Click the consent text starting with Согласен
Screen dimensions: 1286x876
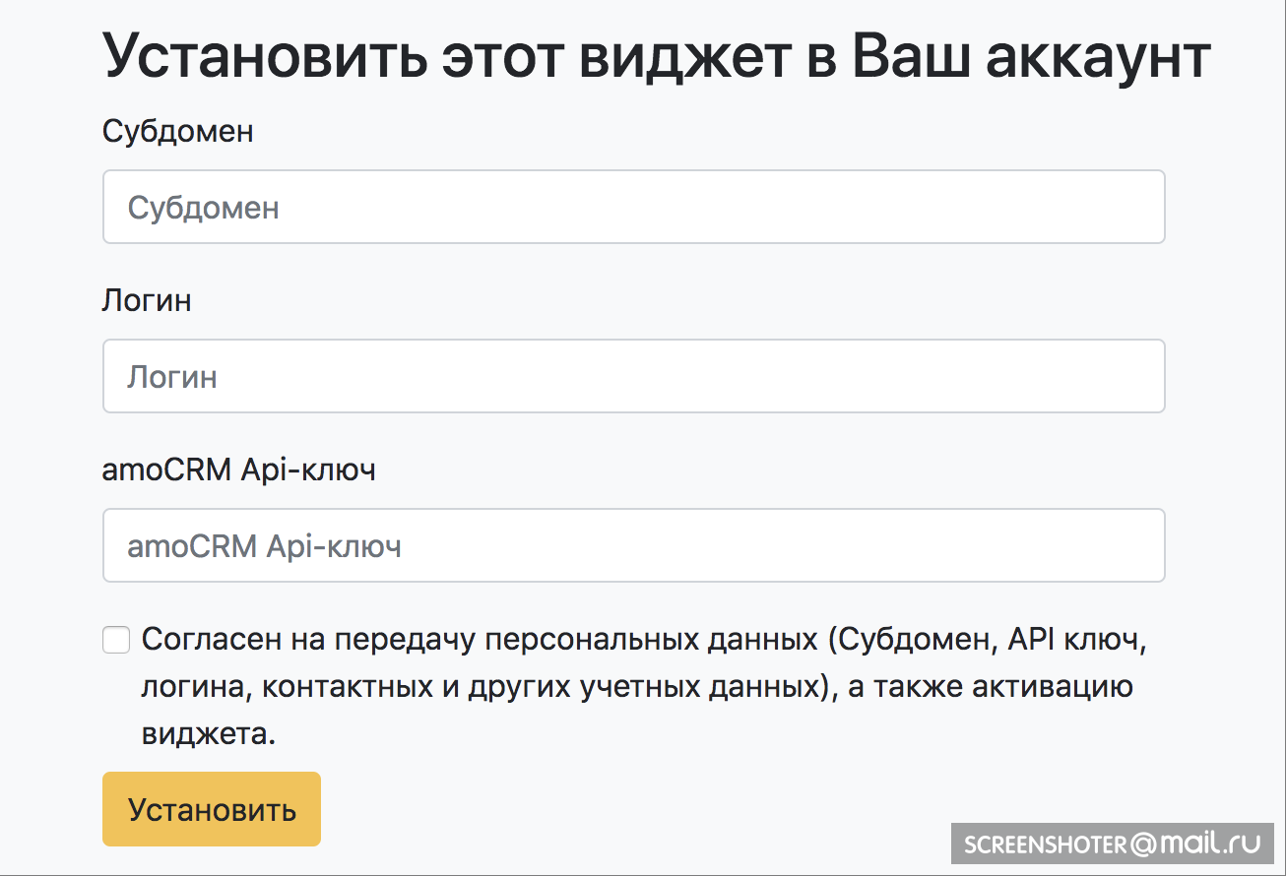point(646,687)
